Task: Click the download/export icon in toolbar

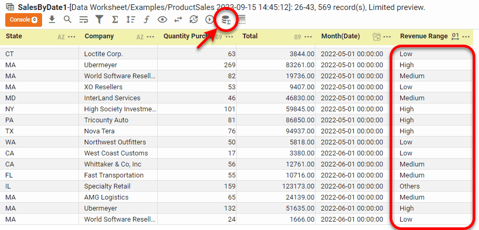Action: tap(52, 19)
